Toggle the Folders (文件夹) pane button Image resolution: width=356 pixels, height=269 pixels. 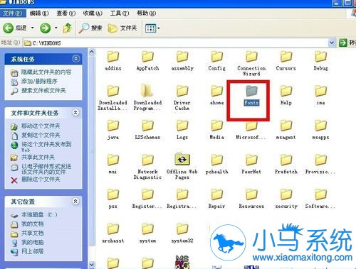122,28
